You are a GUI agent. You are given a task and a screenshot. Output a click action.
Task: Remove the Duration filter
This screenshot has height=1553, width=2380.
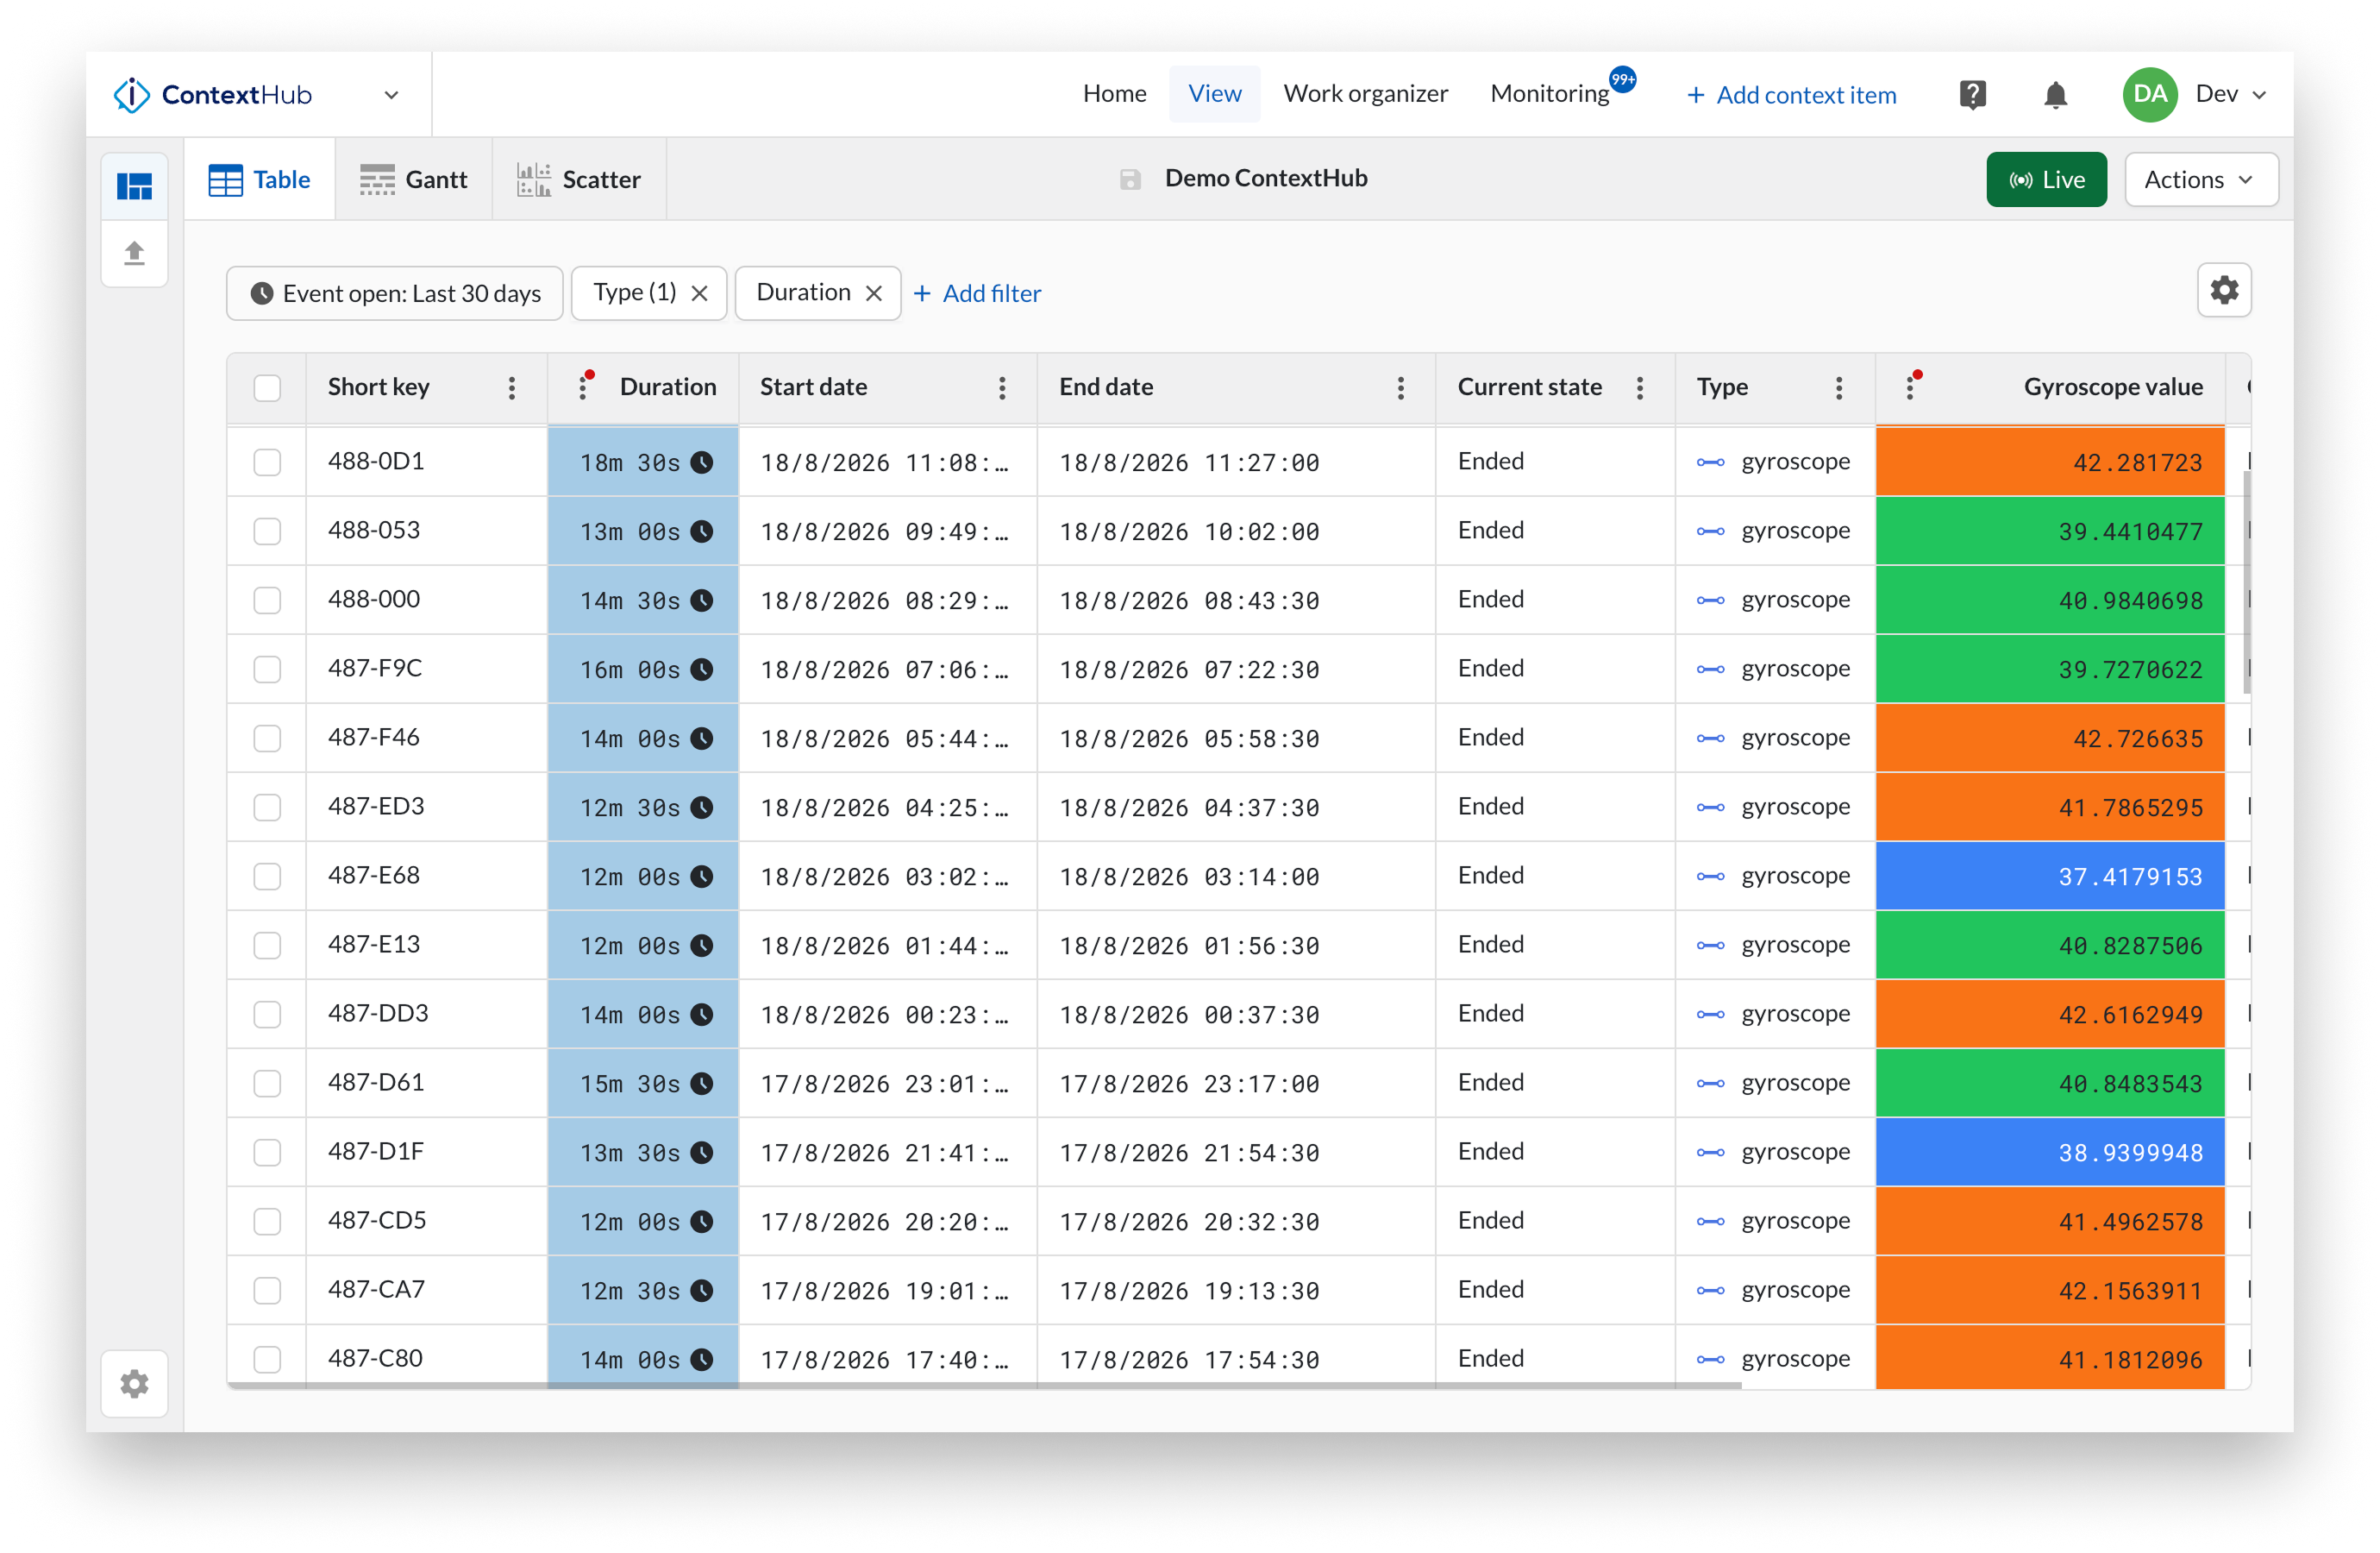click(x=874, y=293)
